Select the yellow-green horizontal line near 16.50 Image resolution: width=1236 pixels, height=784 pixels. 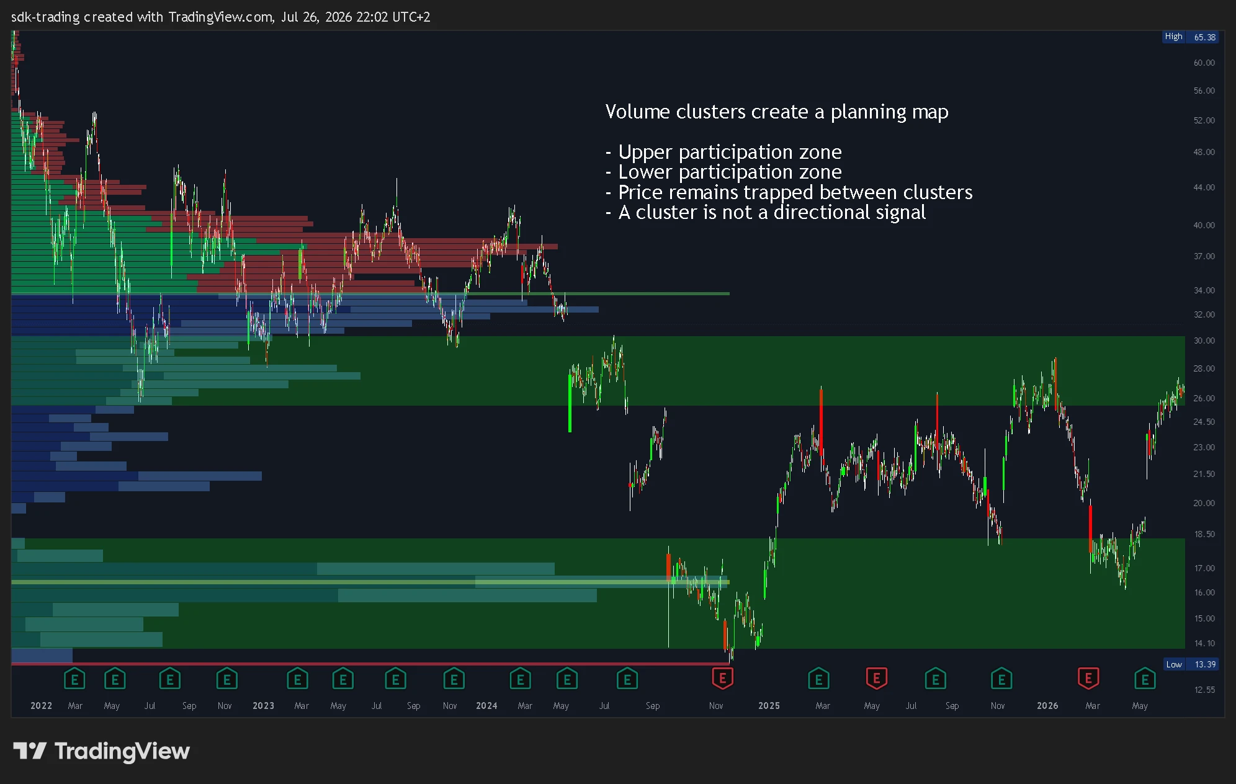pyautogui.click(x=370, y=582)
